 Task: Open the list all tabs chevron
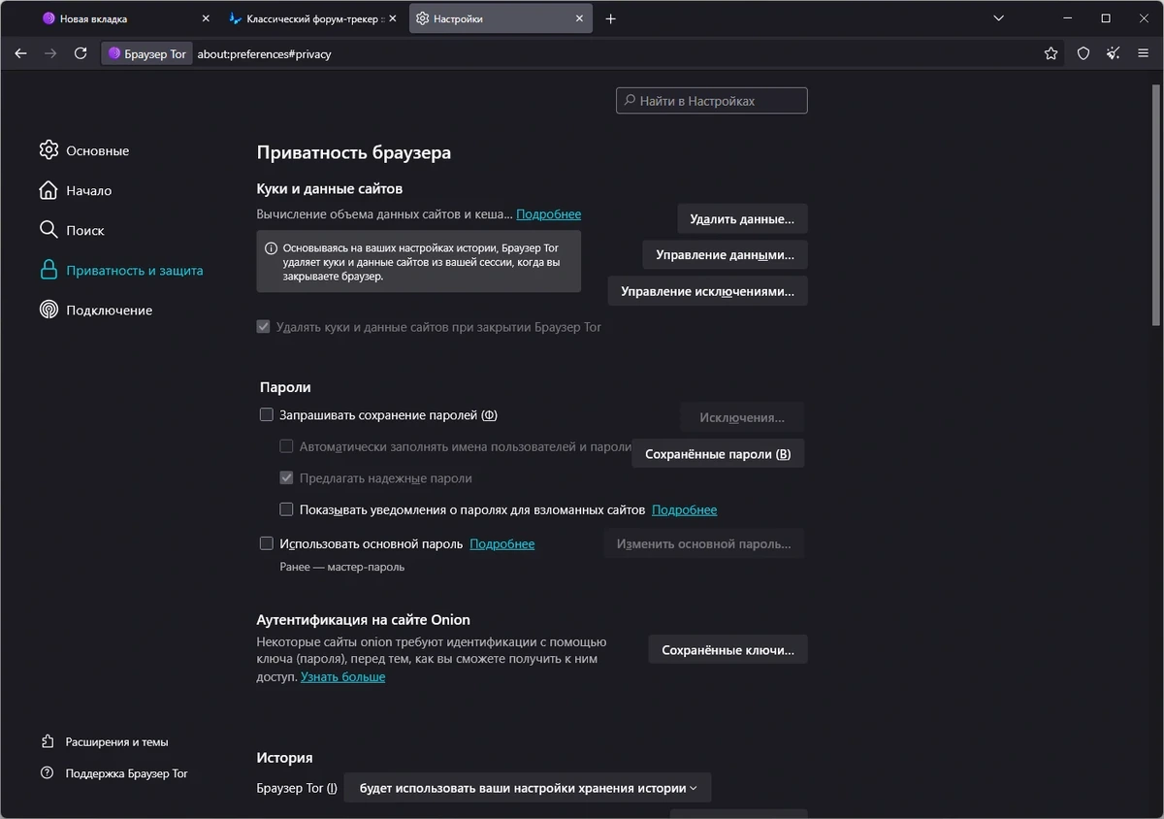999,18
